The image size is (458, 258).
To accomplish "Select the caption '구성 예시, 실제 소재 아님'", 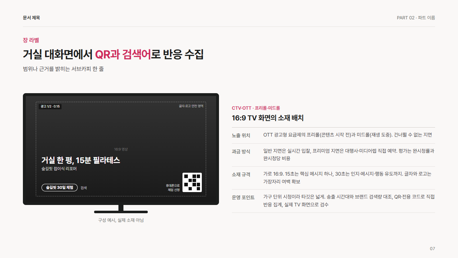I will [x=121, y=220].
